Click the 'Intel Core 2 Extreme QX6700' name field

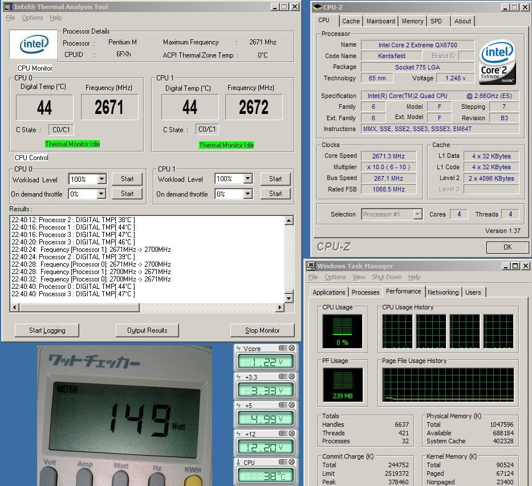click(417, 45)
